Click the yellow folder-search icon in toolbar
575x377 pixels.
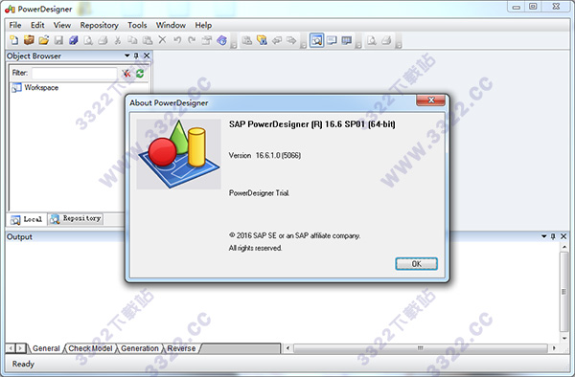click(x=262, y=40)
